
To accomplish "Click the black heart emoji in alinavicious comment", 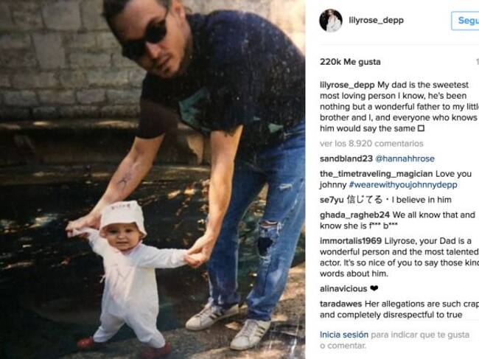I will coord(374,288).
